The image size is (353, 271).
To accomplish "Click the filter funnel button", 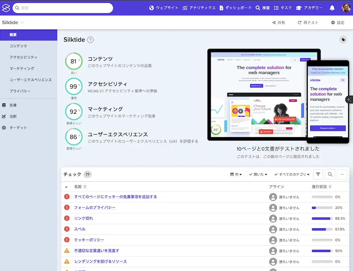I will pyautogui.click(x=318, y=174).
